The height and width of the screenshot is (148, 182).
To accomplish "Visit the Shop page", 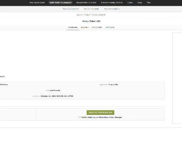I will (x=140, y=3).
